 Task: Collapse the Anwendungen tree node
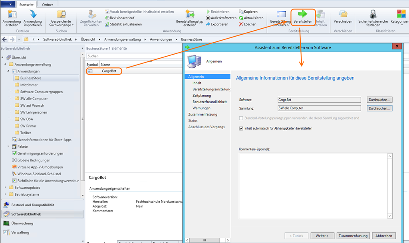click(9, 71)
